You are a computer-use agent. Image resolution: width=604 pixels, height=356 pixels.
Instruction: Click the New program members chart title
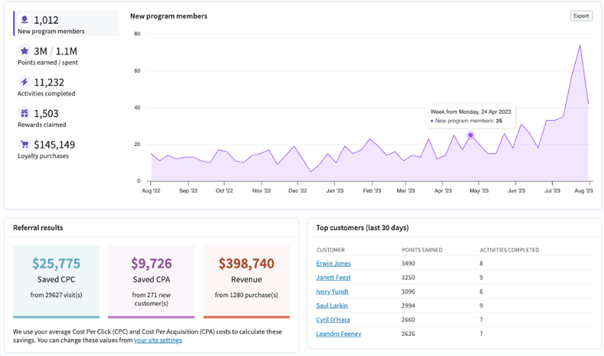(x=168, y=16)
